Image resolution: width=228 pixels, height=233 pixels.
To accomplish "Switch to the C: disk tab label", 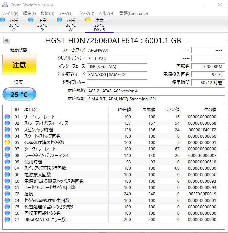I will point(14,30).
